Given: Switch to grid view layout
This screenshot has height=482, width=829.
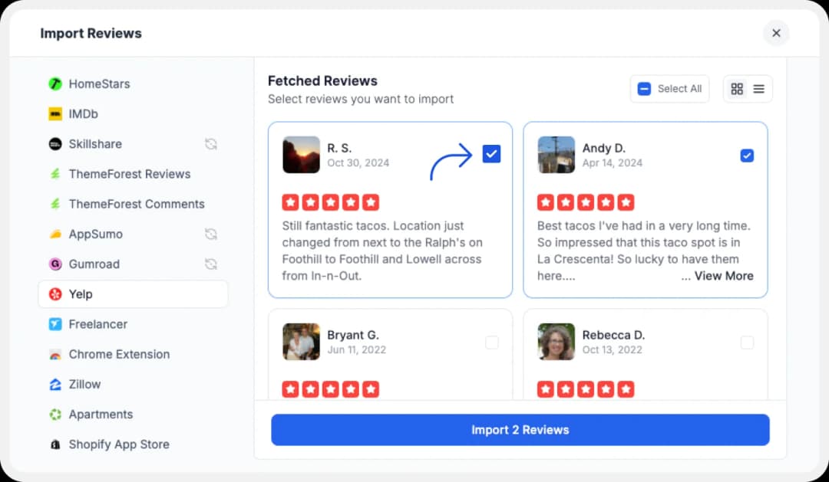Looking at the screenshot, I should click(x=737, y=88).
